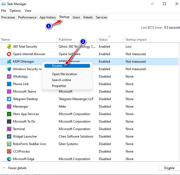Collapse view with Fewer details
180x175 pixels.
click(14, 168)
